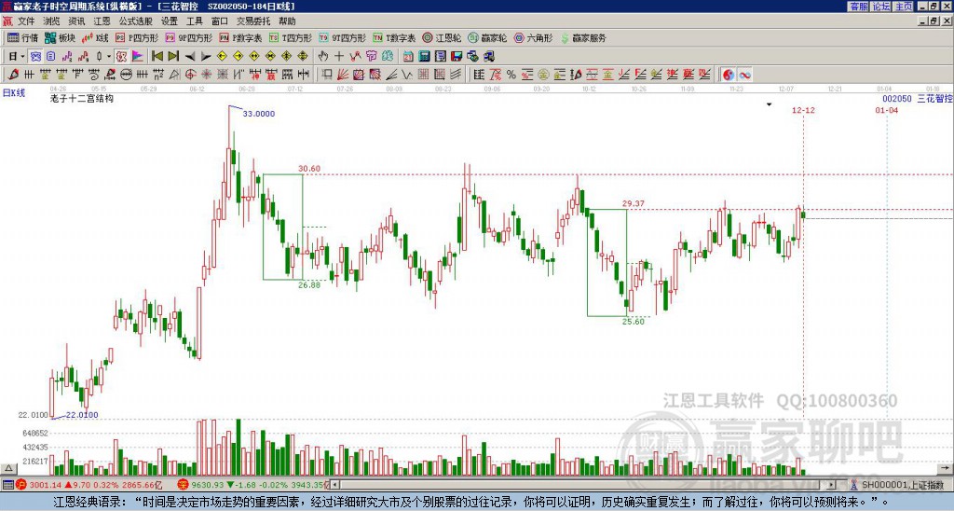Open the 交易委托 menu
Screen dimensions: 954x511
[253, 21]
